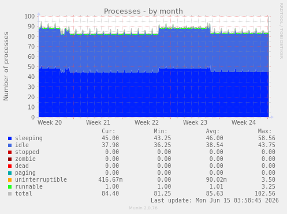
Task: Click the uninterruptible legend color swatch
Action: (10, 180)
